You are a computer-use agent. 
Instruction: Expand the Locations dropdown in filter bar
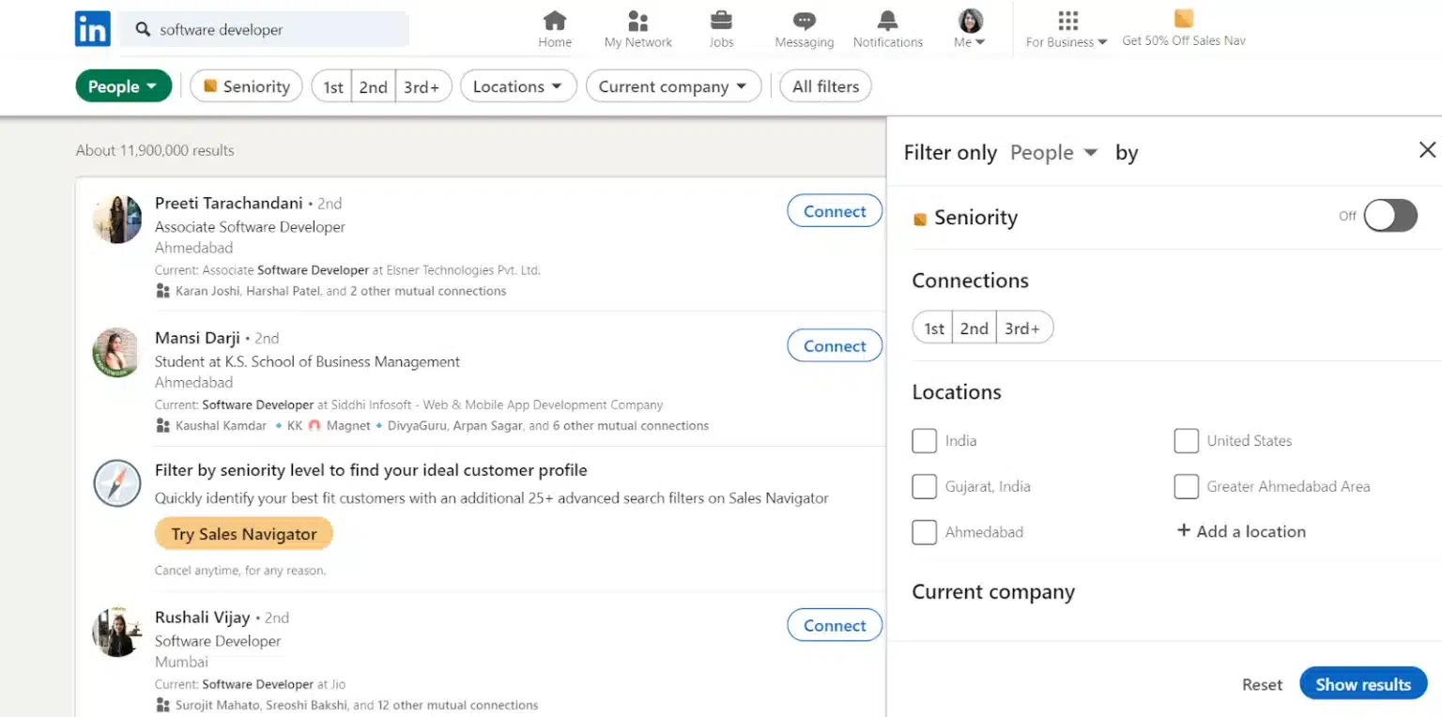(x=518, y=86)
